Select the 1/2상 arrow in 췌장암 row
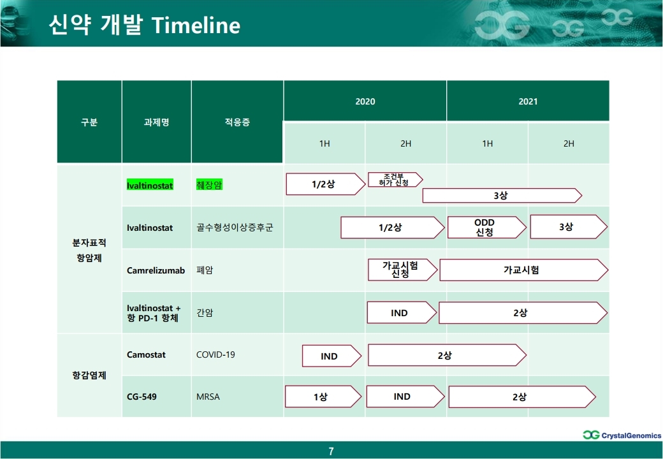Viewport: 663px width, 459px height. (x=325, y=184)
